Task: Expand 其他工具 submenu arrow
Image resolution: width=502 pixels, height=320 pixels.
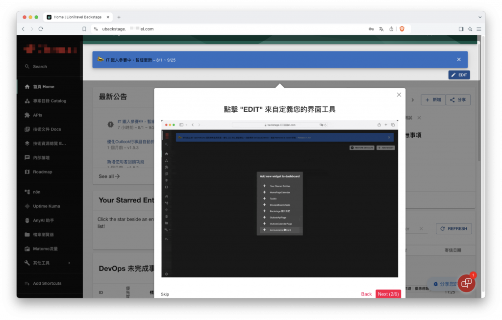Action: click(69, 263)
